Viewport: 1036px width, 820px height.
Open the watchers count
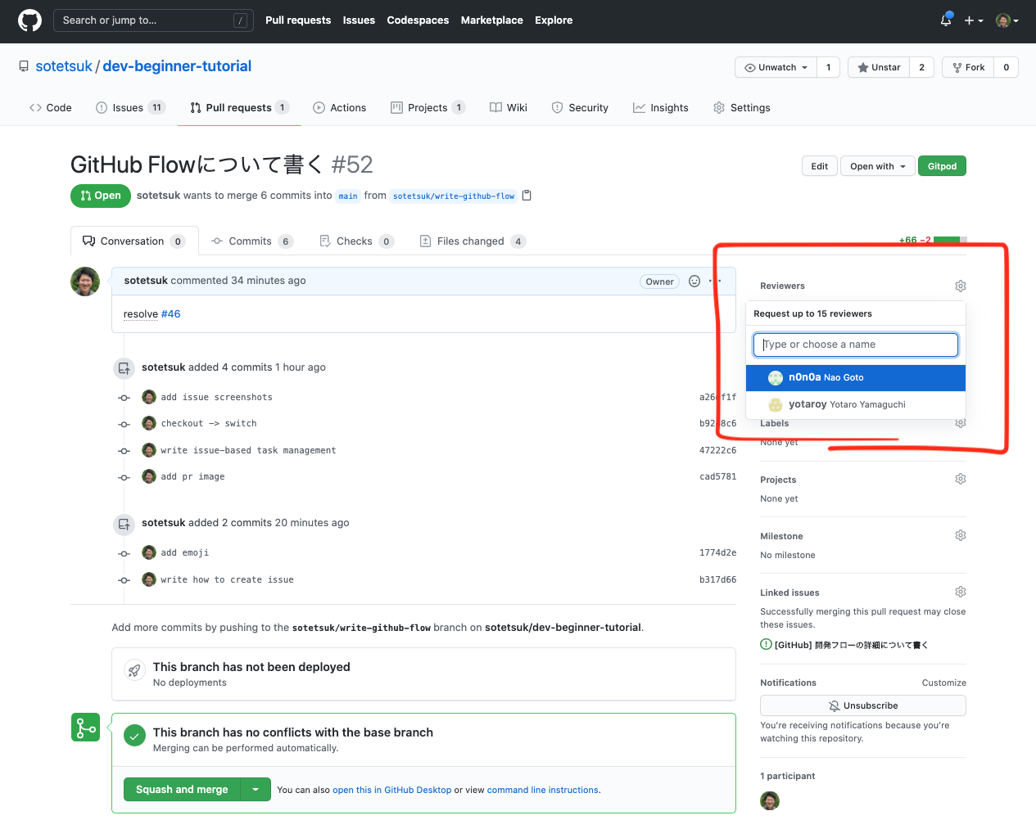828,67
